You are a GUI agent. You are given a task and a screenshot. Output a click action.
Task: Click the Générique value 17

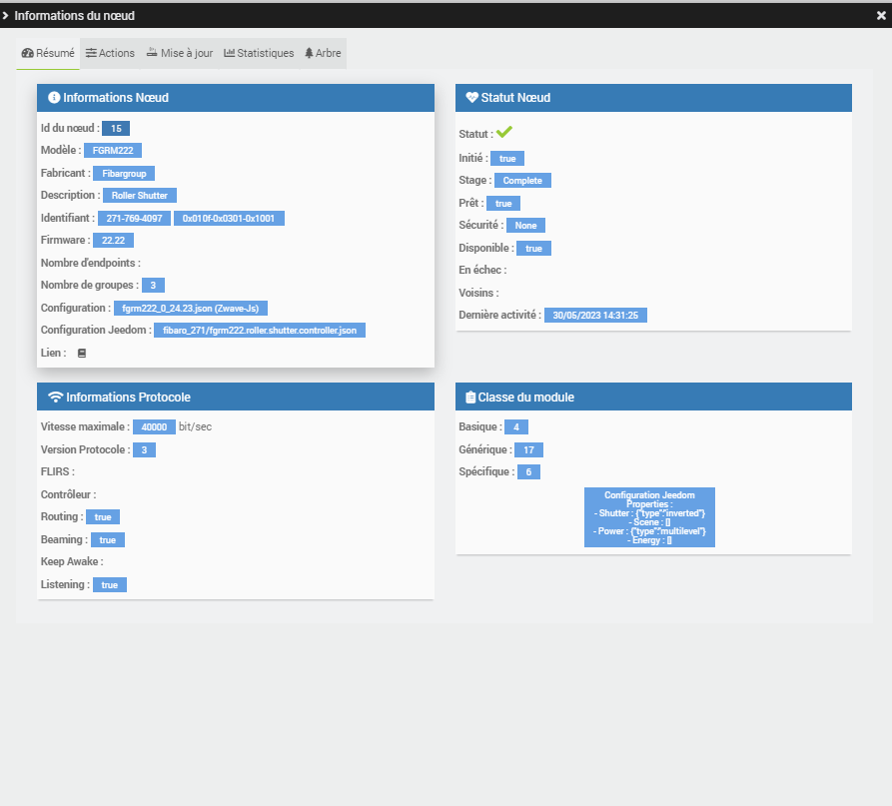(529, 450)
